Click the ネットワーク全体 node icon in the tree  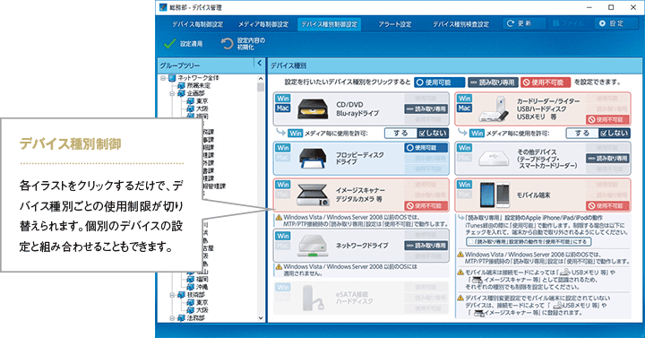(173, 78)
